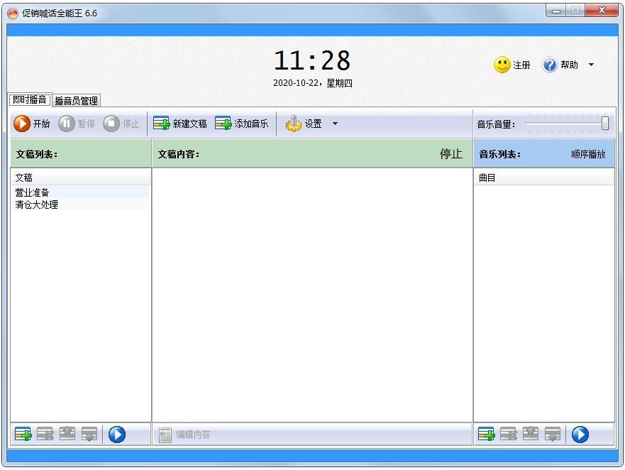Select the 清仓大处理 script in the list
This screenshot has height=470, width=625.
[37, 204]
